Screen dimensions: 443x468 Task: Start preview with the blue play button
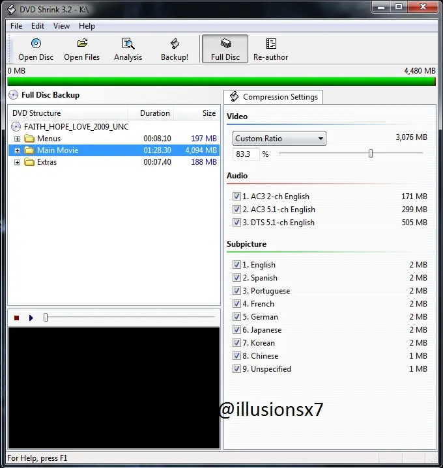point(31,318)
